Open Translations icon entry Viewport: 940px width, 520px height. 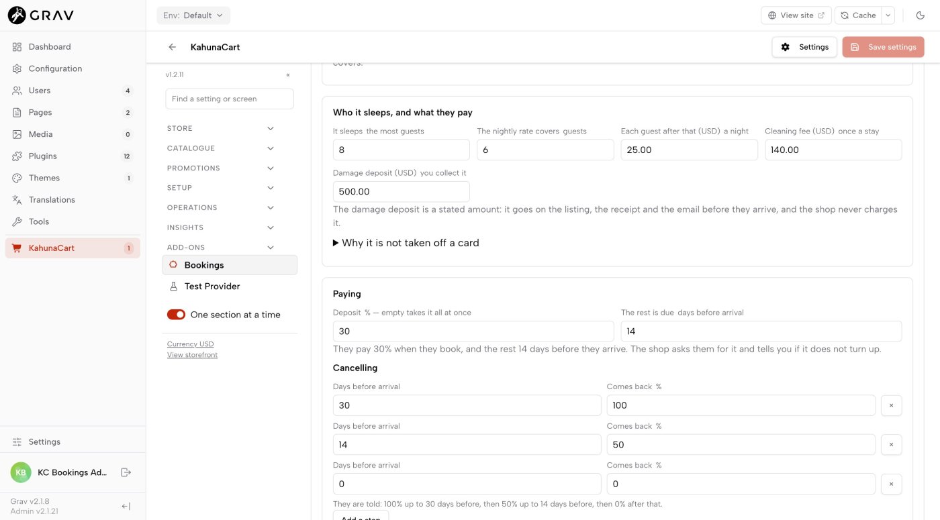coord(17,200)
